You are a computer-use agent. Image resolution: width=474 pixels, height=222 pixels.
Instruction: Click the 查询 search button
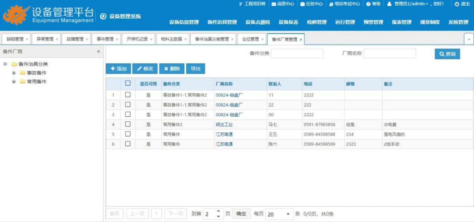coord(447,54)
